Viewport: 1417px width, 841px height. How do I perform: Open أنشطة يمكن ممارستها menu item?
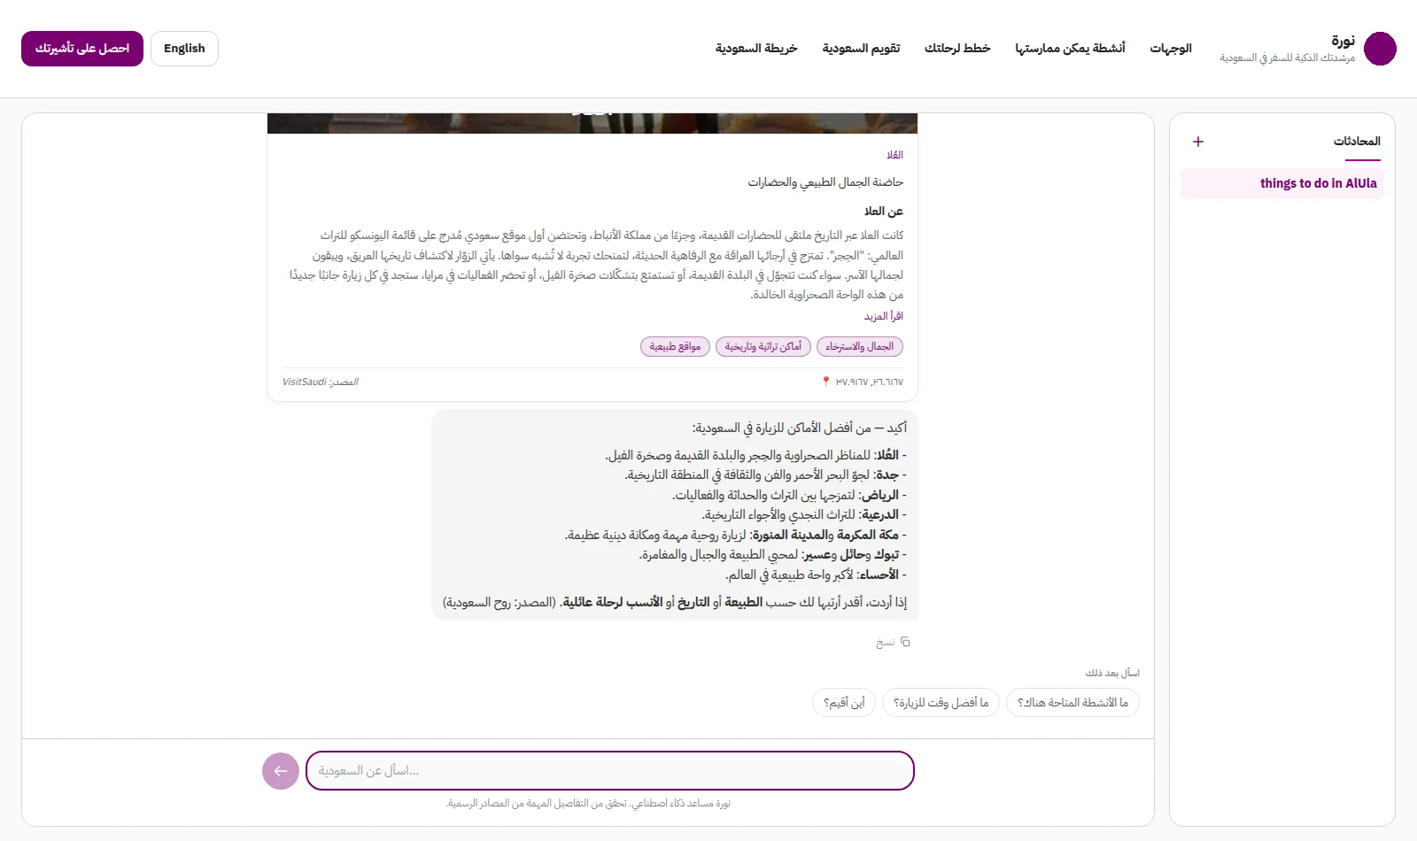[x=1070, y=49]
